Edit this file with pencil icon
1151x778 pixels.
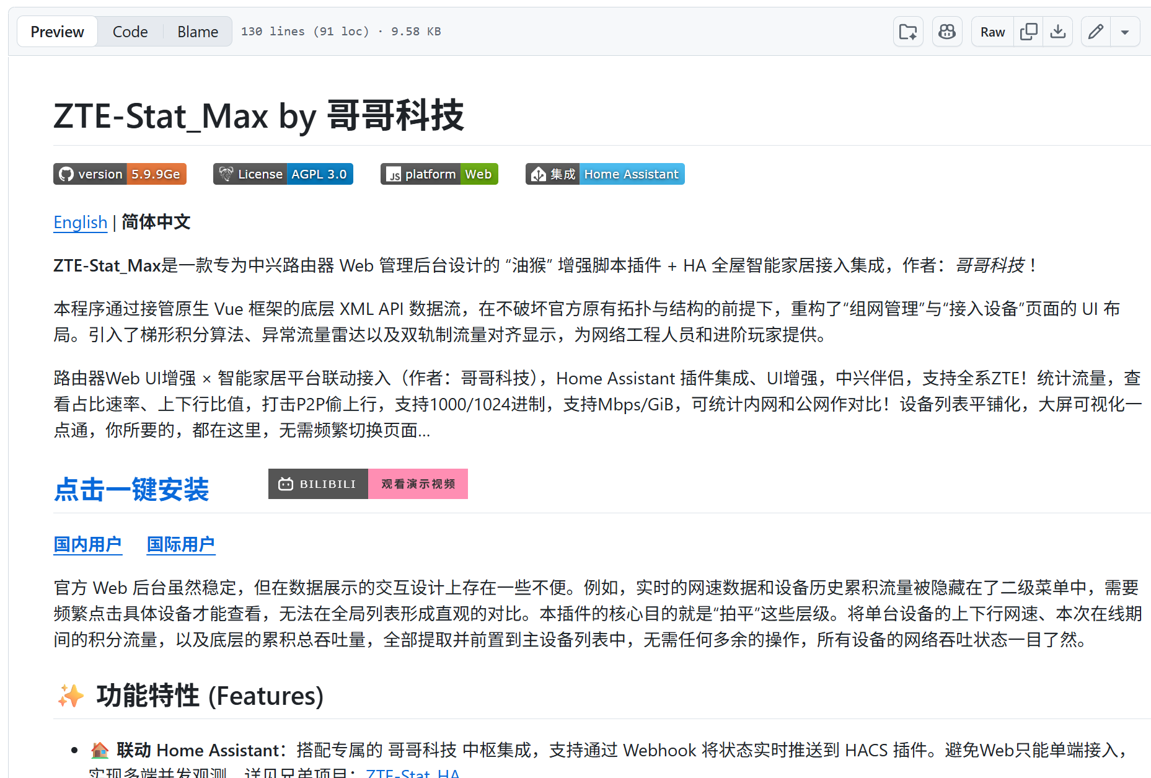[1095, 32]
